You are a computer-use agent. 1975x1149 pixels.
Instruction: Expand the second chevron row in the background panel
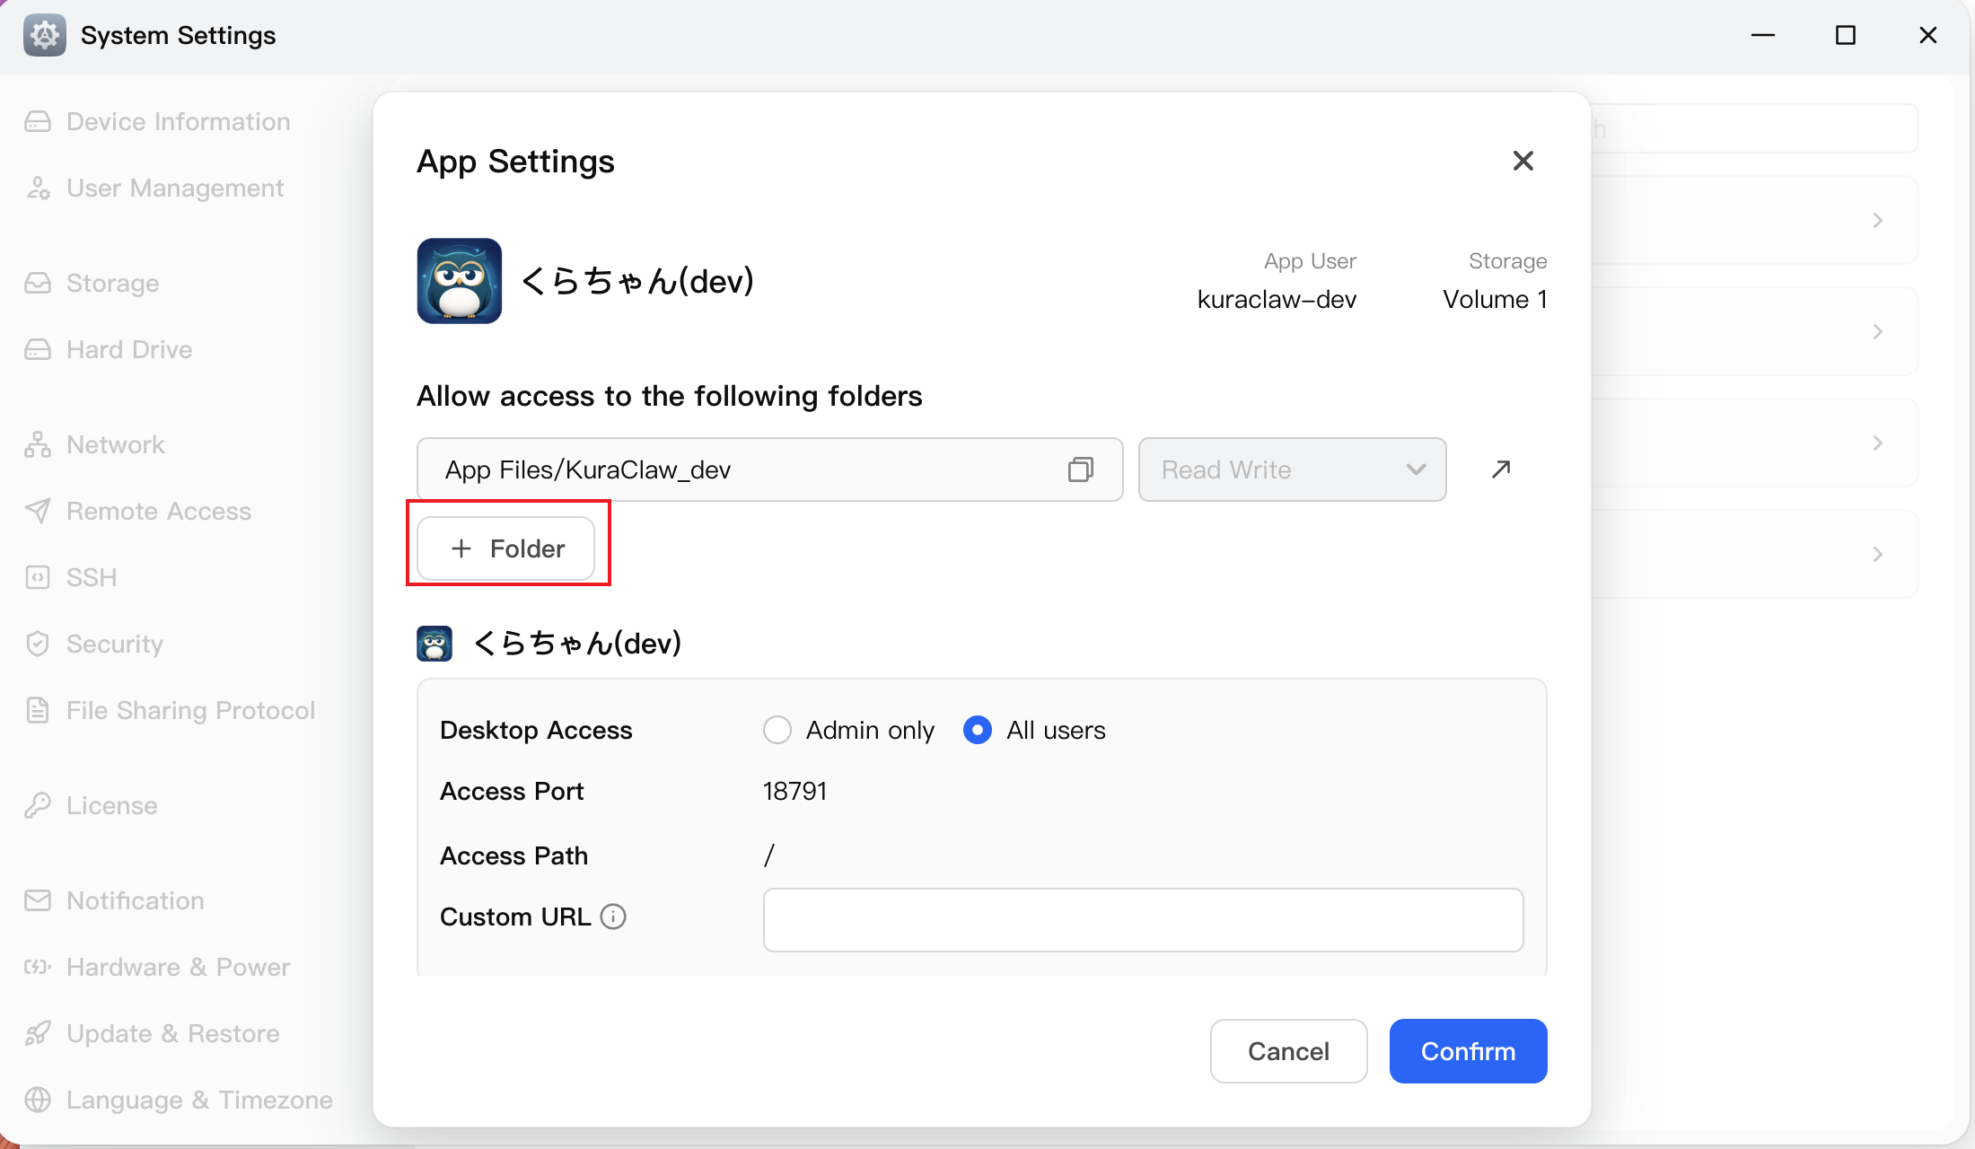coord(1878,331)
